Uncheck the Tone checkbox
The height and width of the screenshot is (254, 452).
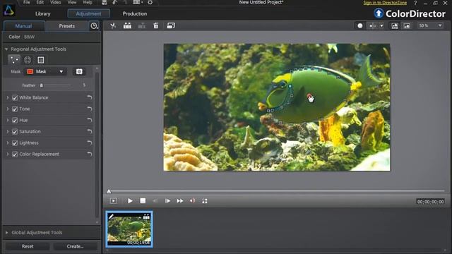tap(15, 109)
